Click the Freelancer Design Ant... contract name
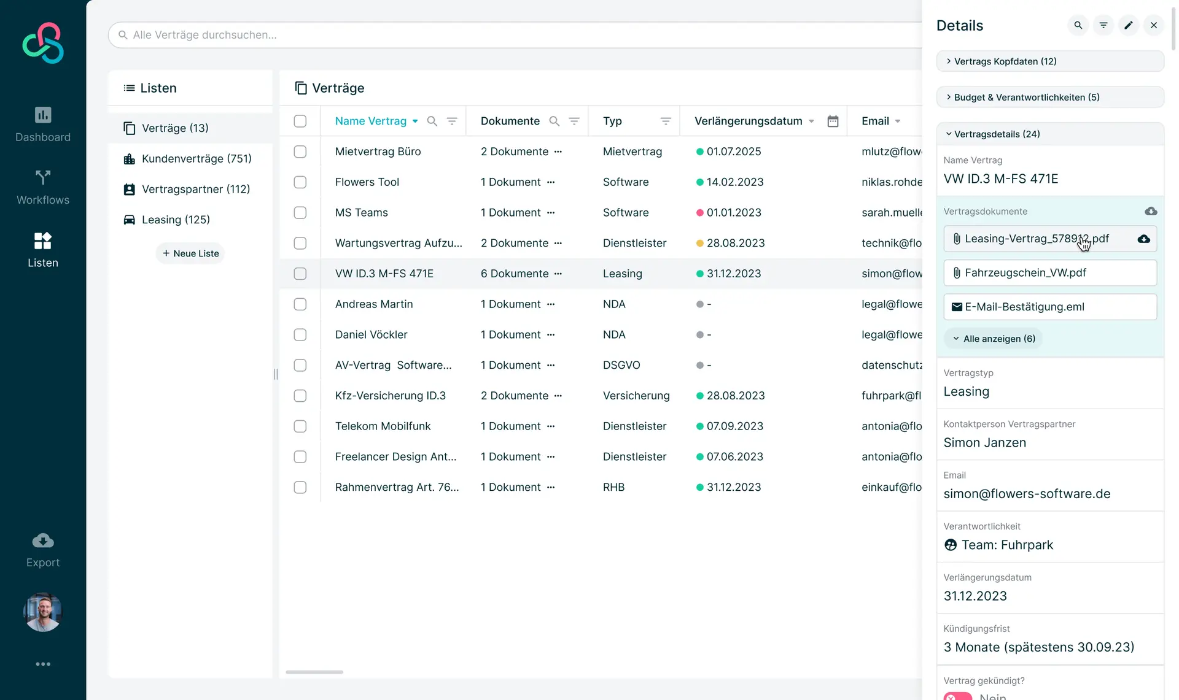Viewport: 1179px width, 700px height. (x=396, y=456)
